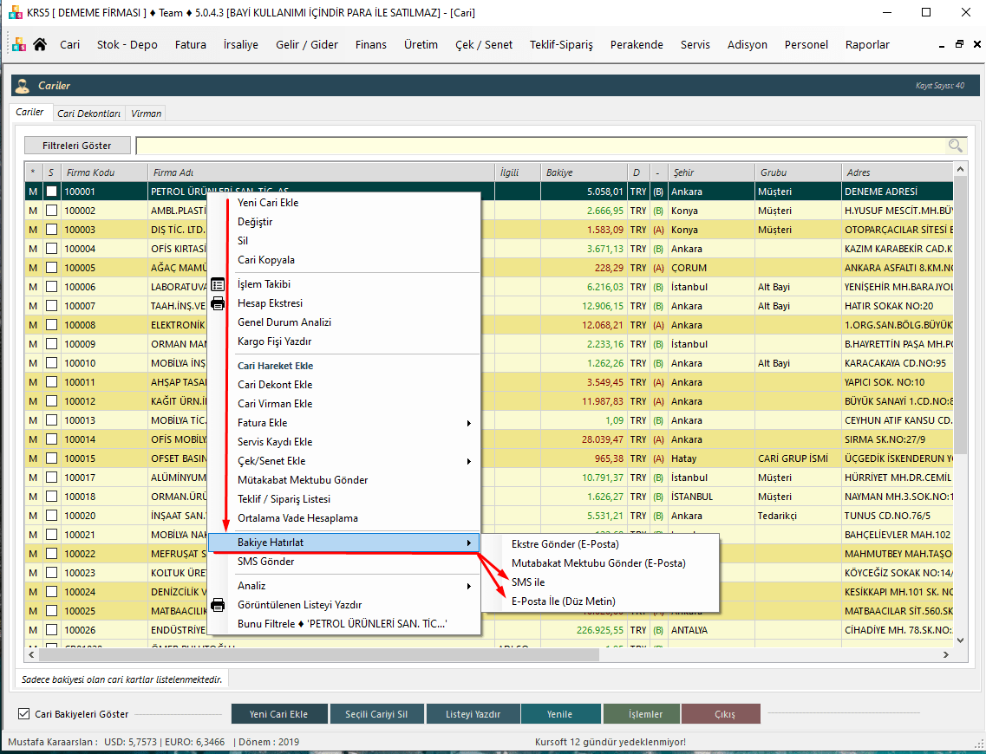The width and height of the screenshot is (986, 754).
Task: Select Cari Dekont Ekle
Action: [x=344, y=385]
